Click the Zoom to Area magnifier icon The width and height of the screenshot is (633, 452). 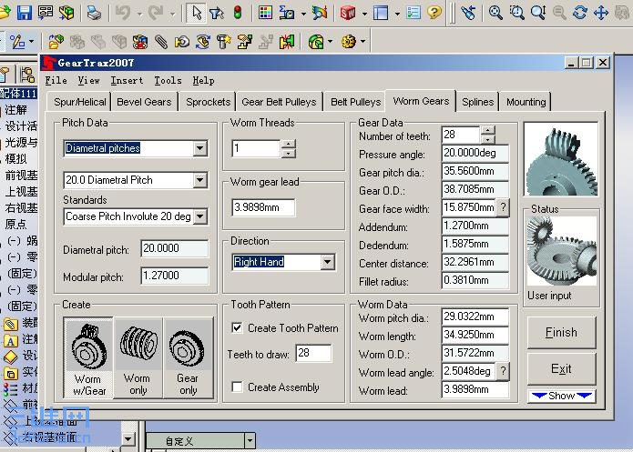517,13
